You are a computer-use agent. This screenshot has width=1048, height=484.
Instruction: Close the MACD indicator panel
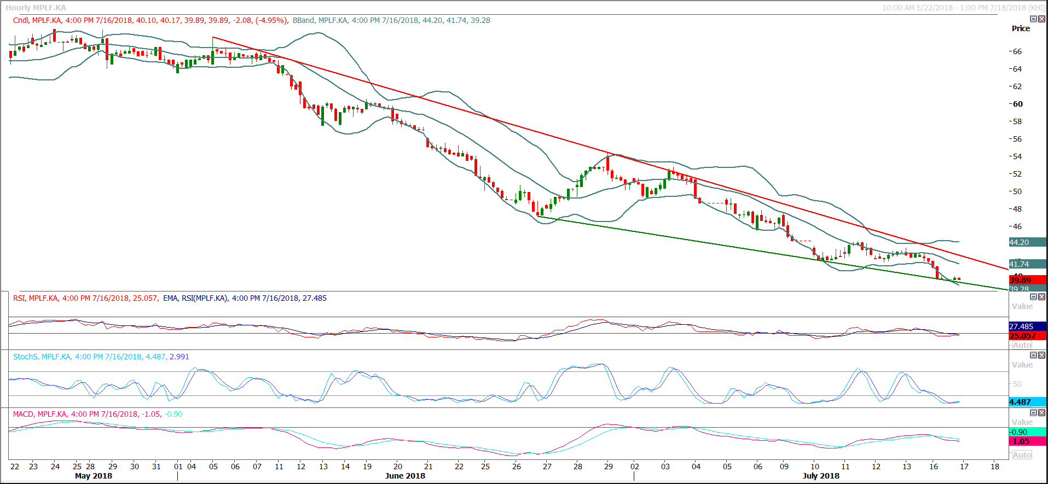1041,412
